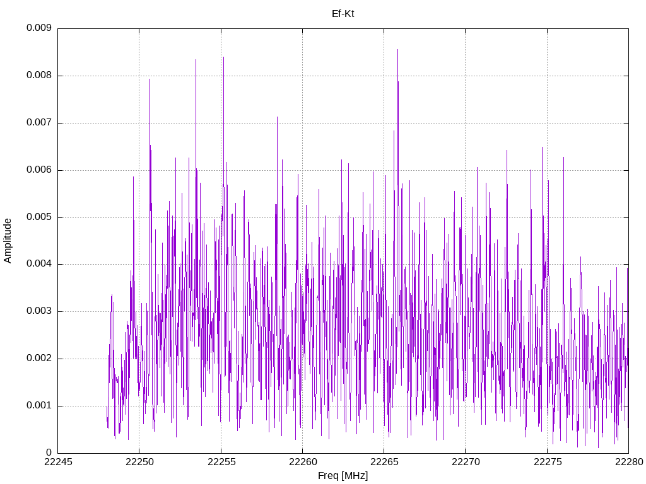Click the y-axis tick value 0.001

pyautogui.click(x=39, y=405)
